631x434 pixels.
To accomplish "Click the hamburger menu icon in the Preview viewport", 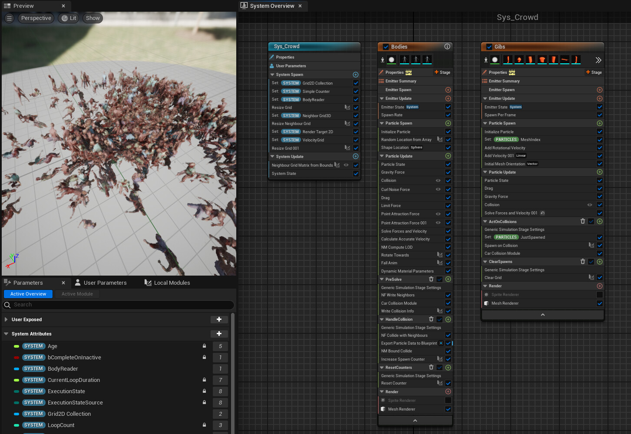I will click(9, 18).
